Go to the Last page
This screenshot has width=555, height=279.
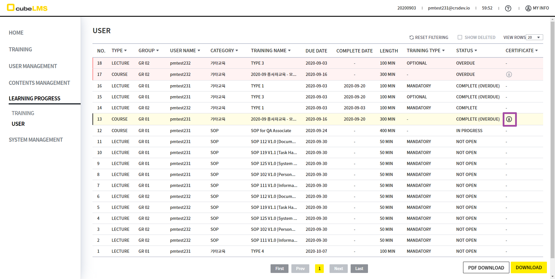[x=359, y=269]
